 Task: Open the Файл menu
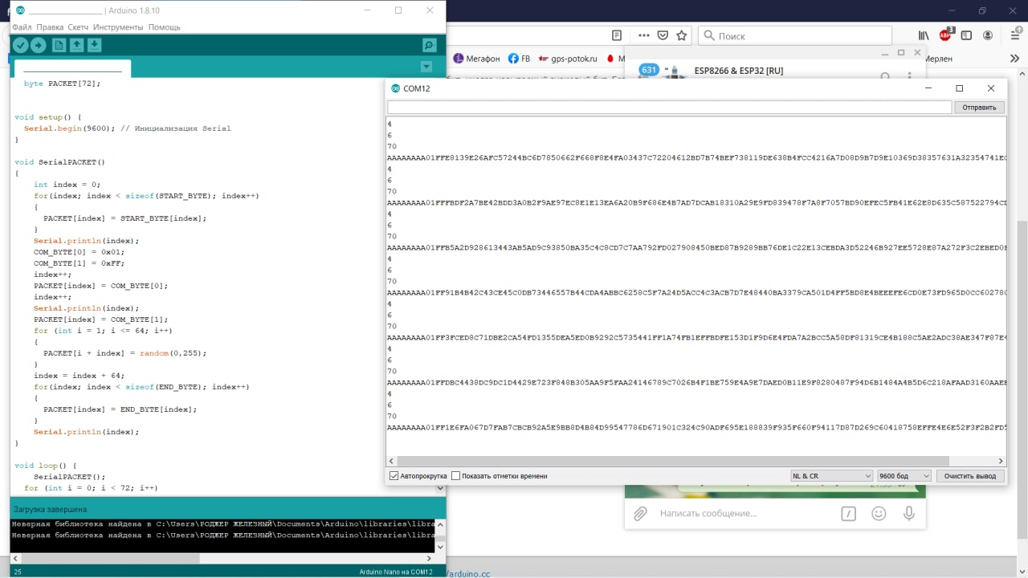(22, 27)
